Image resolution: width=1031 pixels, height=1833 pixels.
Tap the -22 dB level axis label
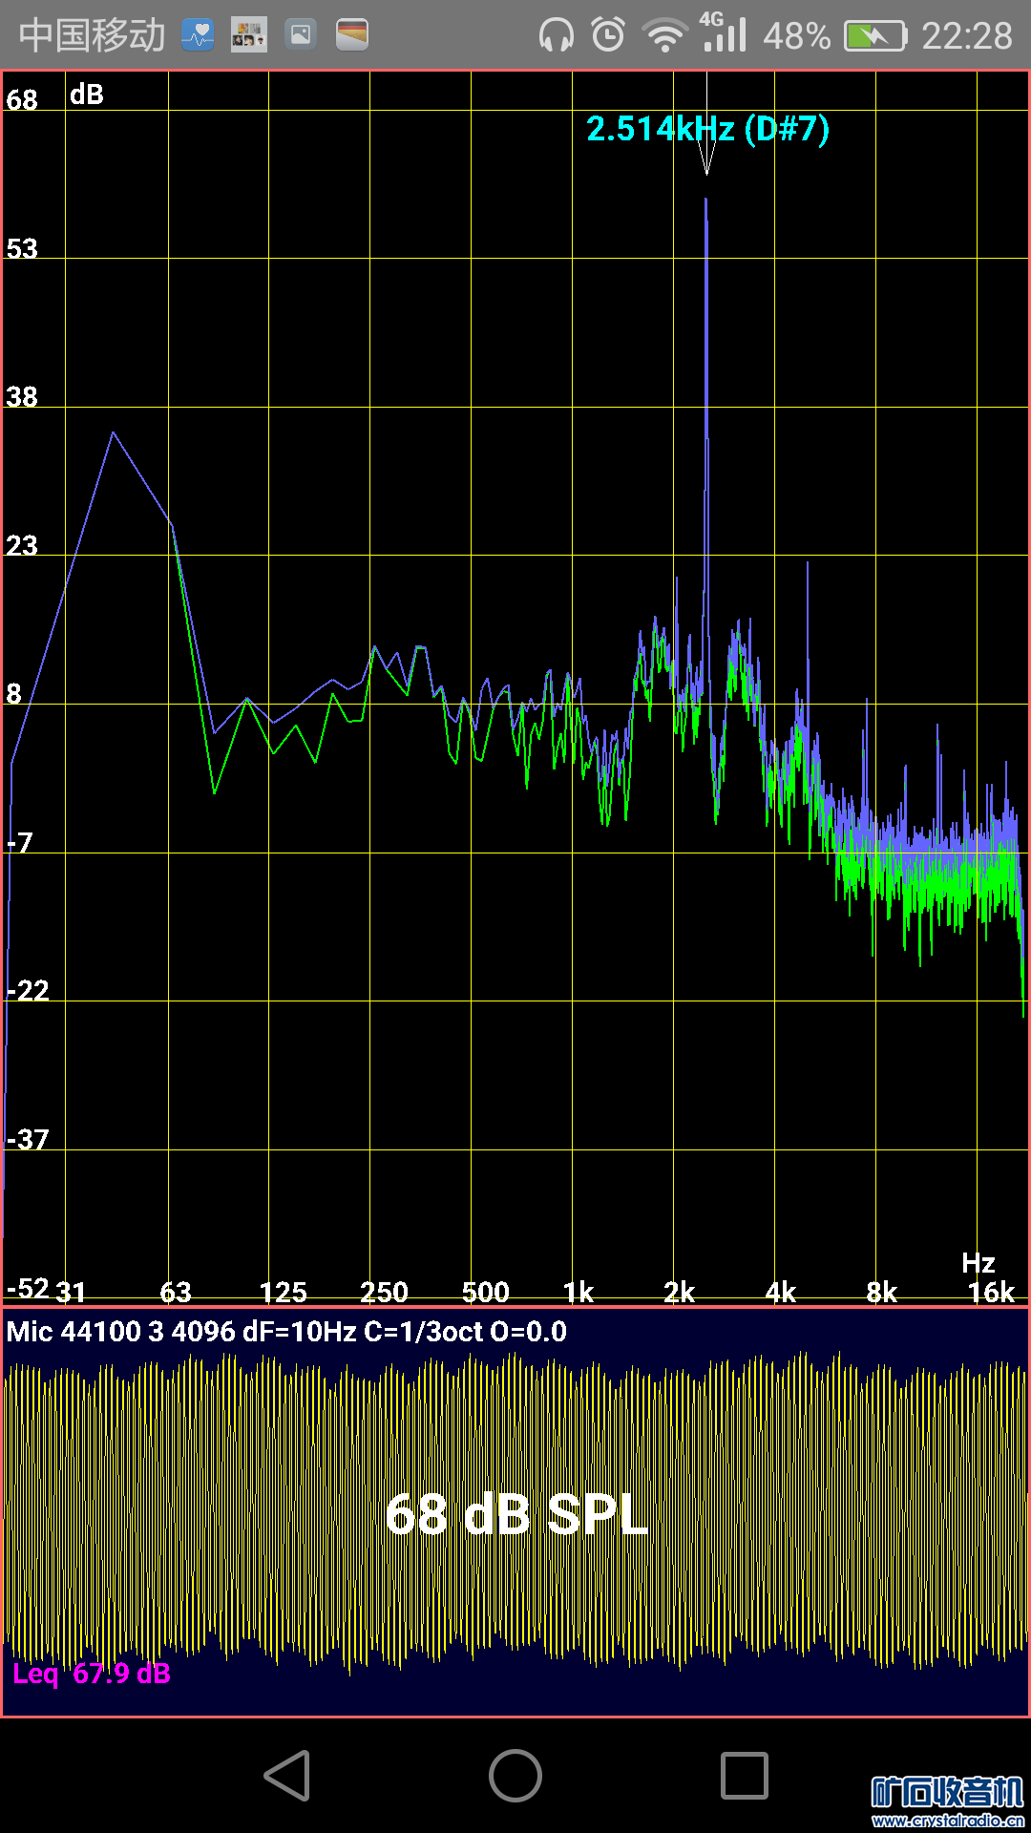tap(27, 990)
